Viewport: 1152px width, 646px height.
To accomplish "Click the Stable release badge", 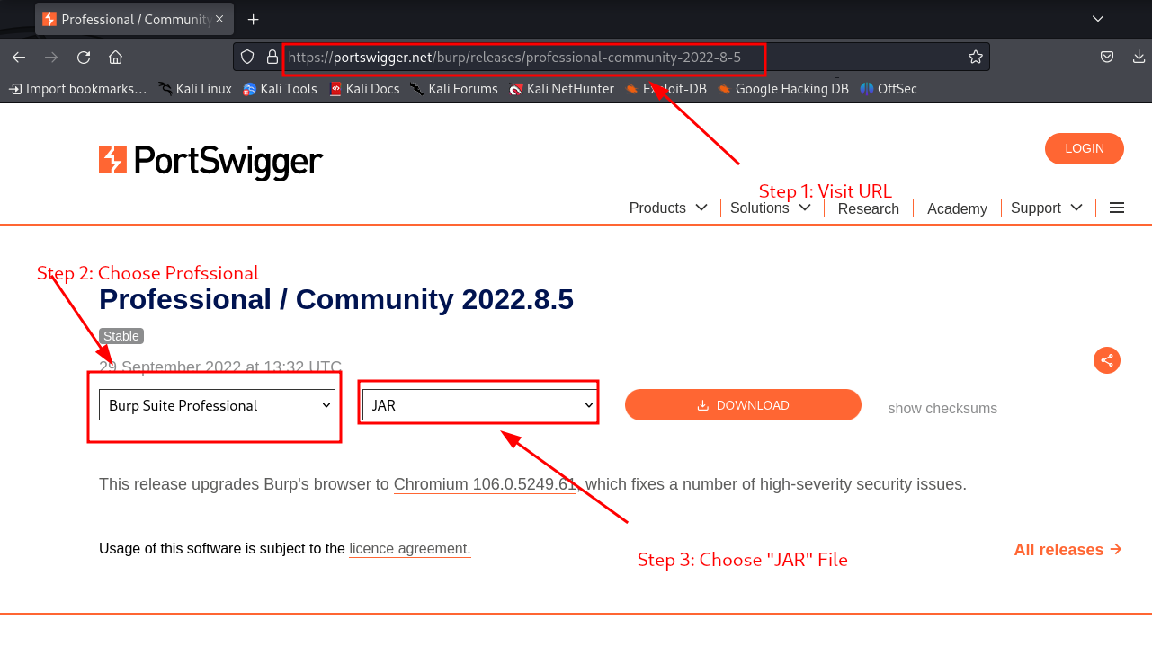I will pyautogui.click(x=121, y=336).
